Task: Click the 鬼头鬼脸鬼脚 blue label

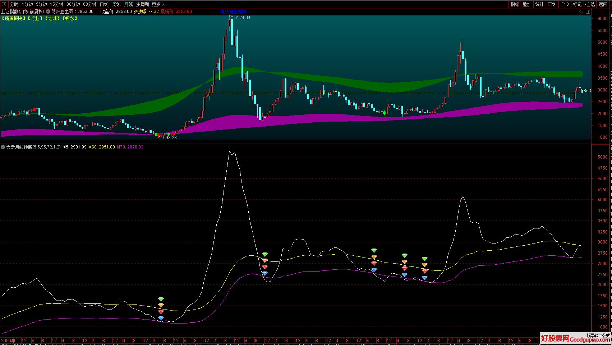Action: 234,12
